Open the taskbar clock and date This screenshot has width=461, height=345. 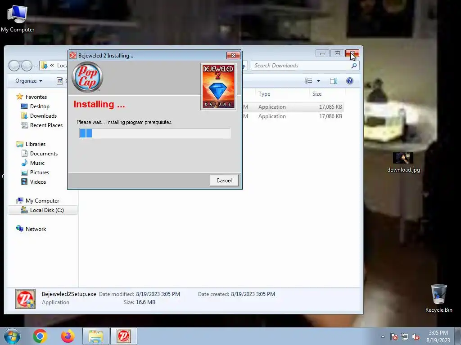pos(438,336)
